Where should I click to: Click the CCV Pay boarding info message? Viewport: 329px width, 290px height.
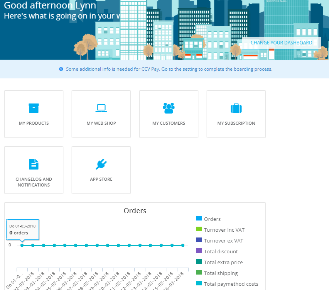[x=169, y=69]
